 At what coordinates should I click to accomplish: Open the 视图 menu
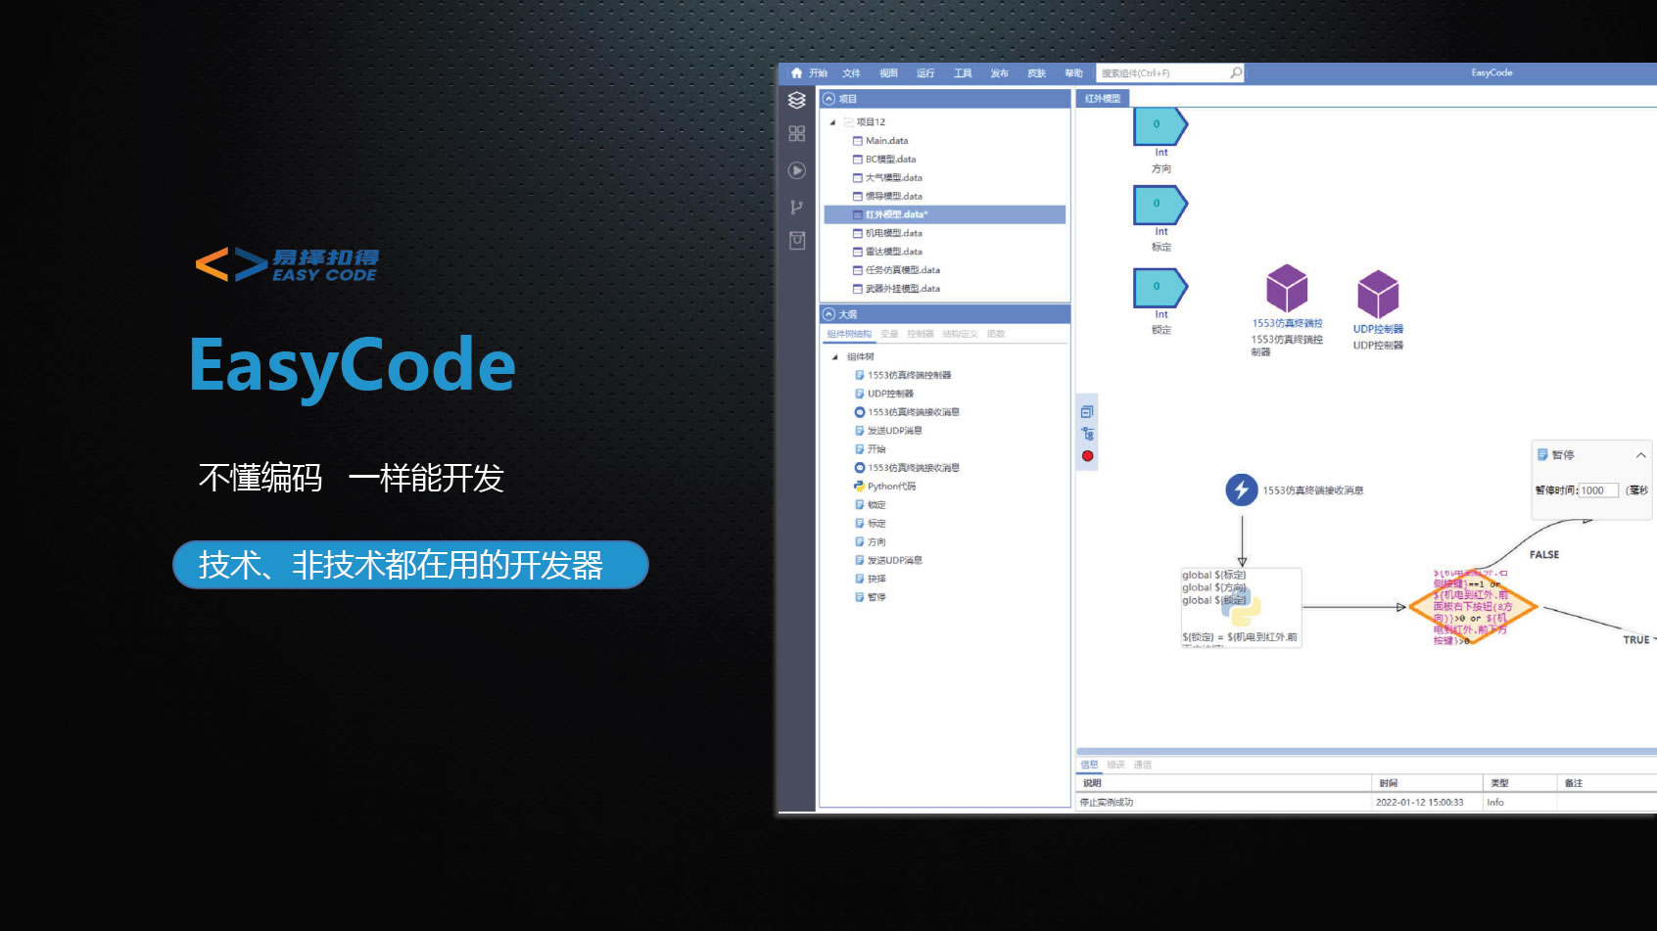888,73
